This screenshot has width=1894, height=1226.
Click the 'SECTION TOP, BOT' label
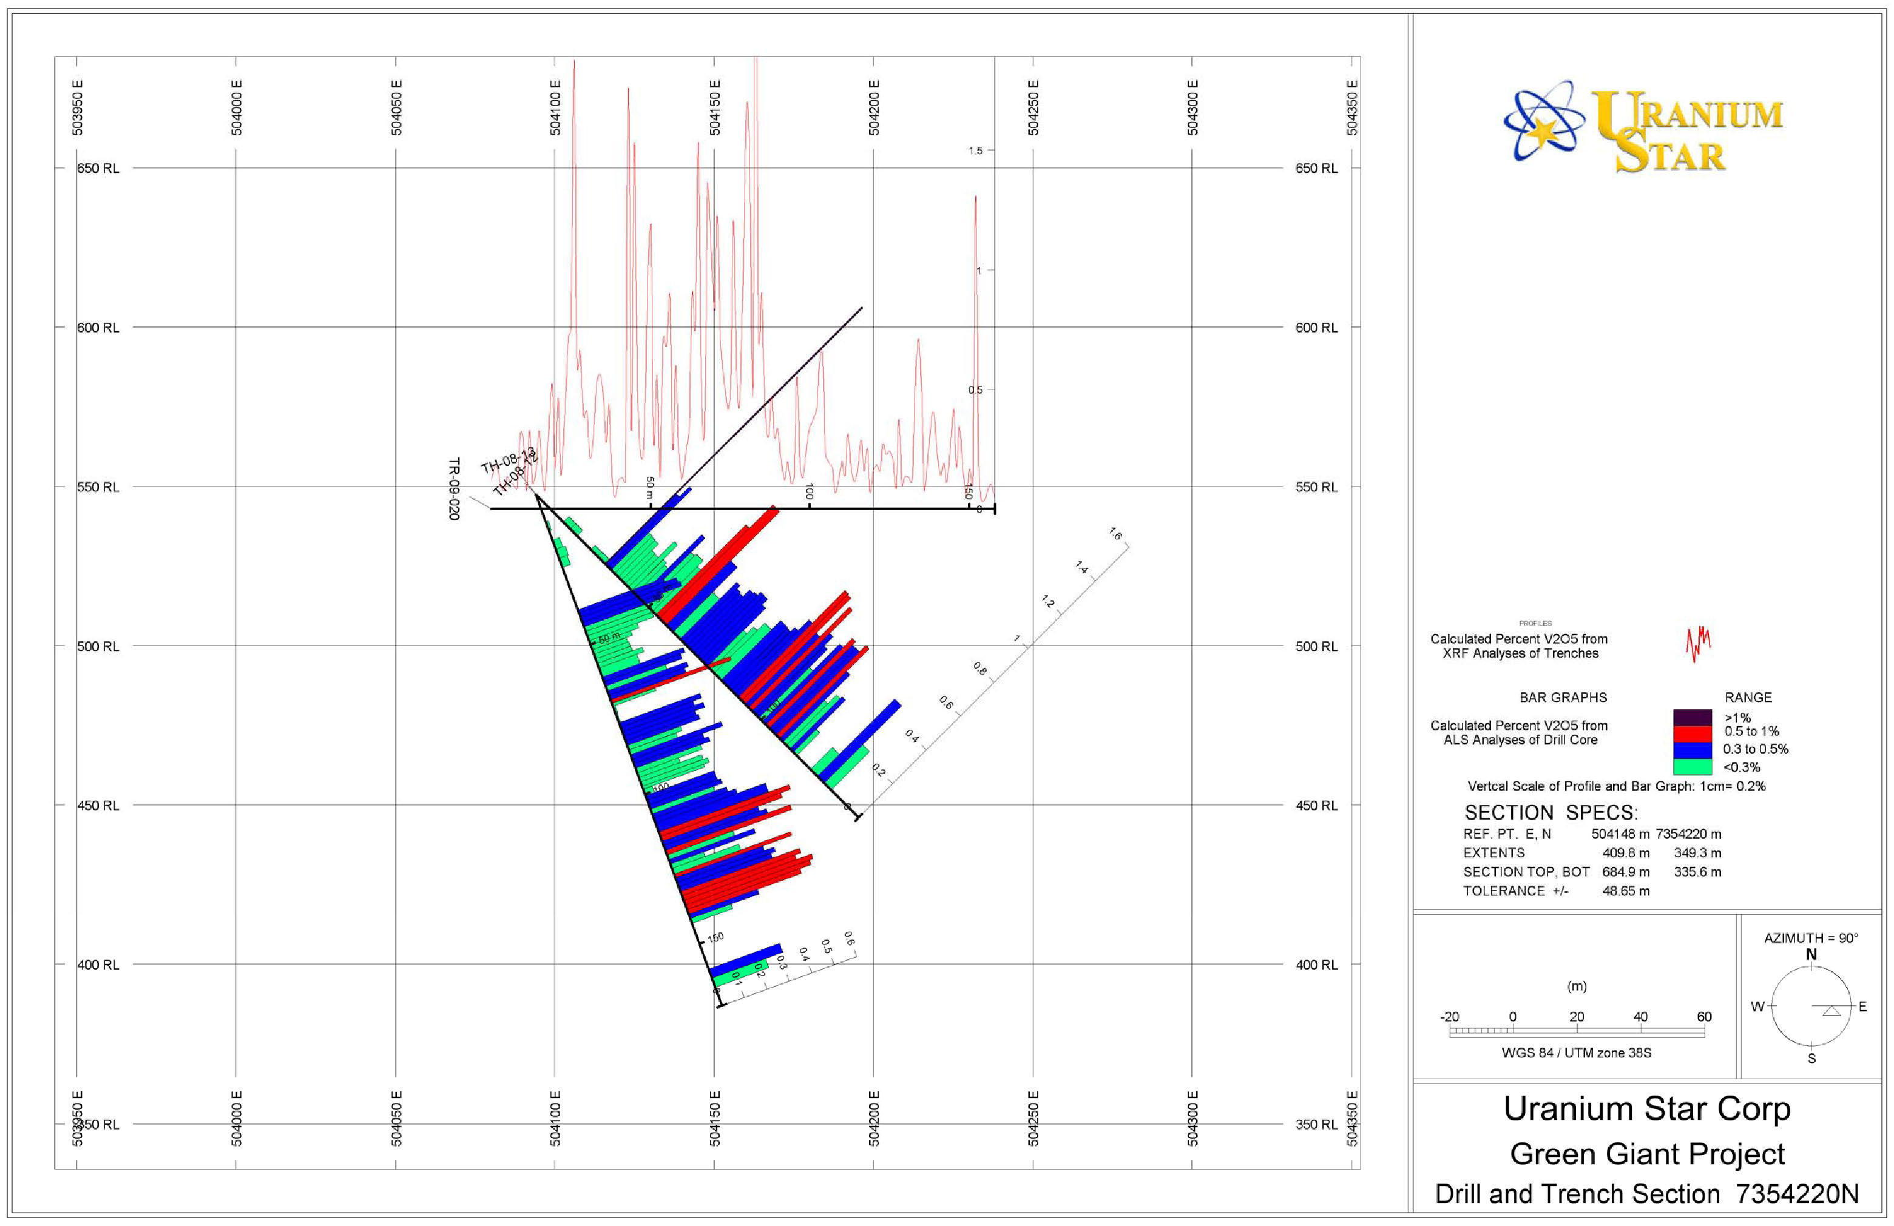(x=1526, y=872)
